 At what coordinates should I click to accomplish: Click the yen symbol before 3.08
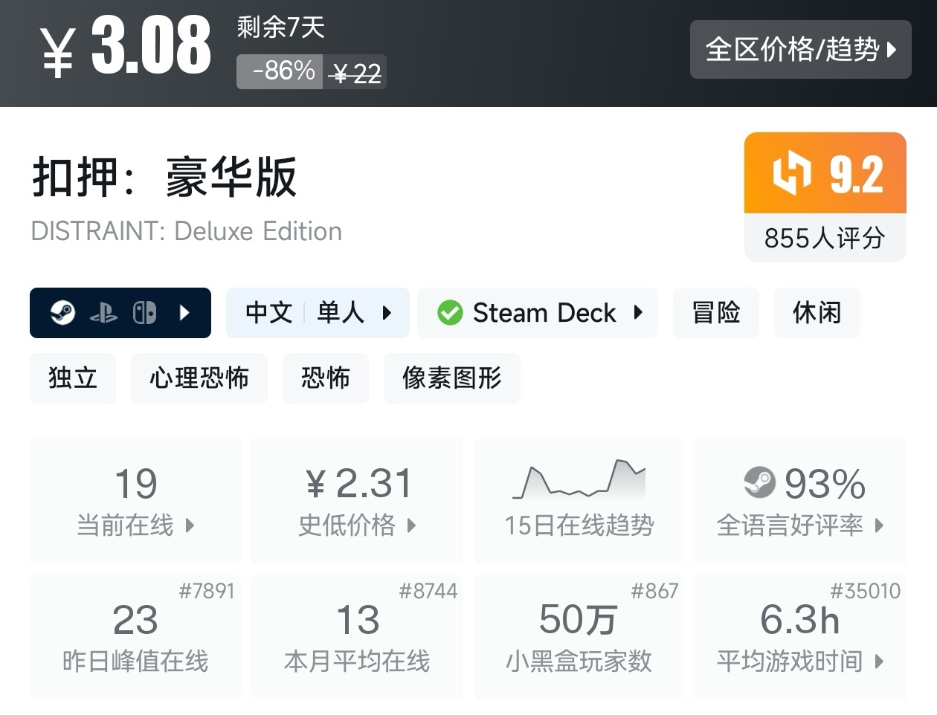coord(57,53)
